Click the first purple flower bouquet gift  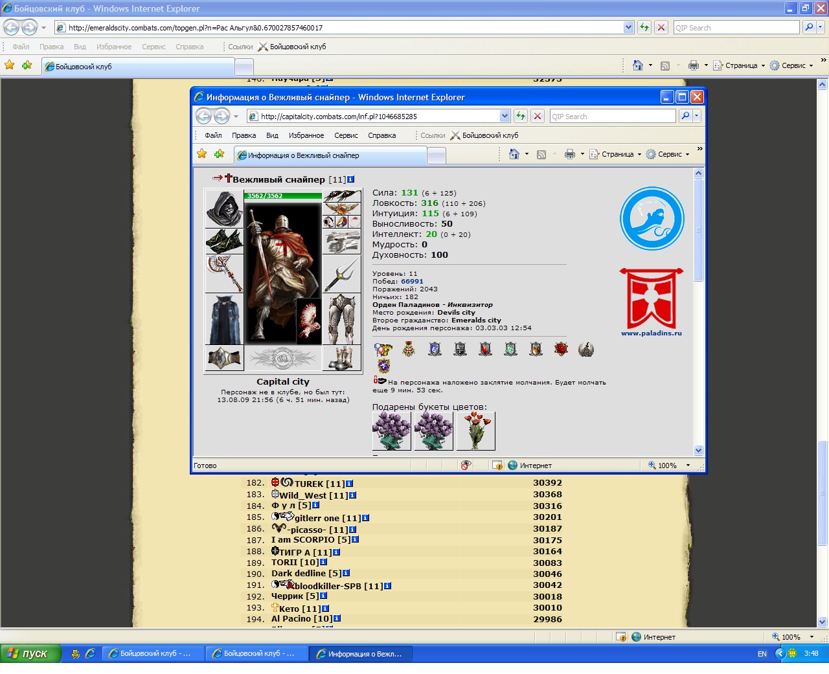(392, 431)
